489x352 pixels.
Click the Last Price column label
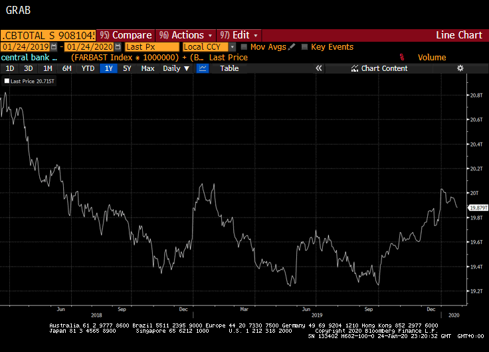click(229, 58)
